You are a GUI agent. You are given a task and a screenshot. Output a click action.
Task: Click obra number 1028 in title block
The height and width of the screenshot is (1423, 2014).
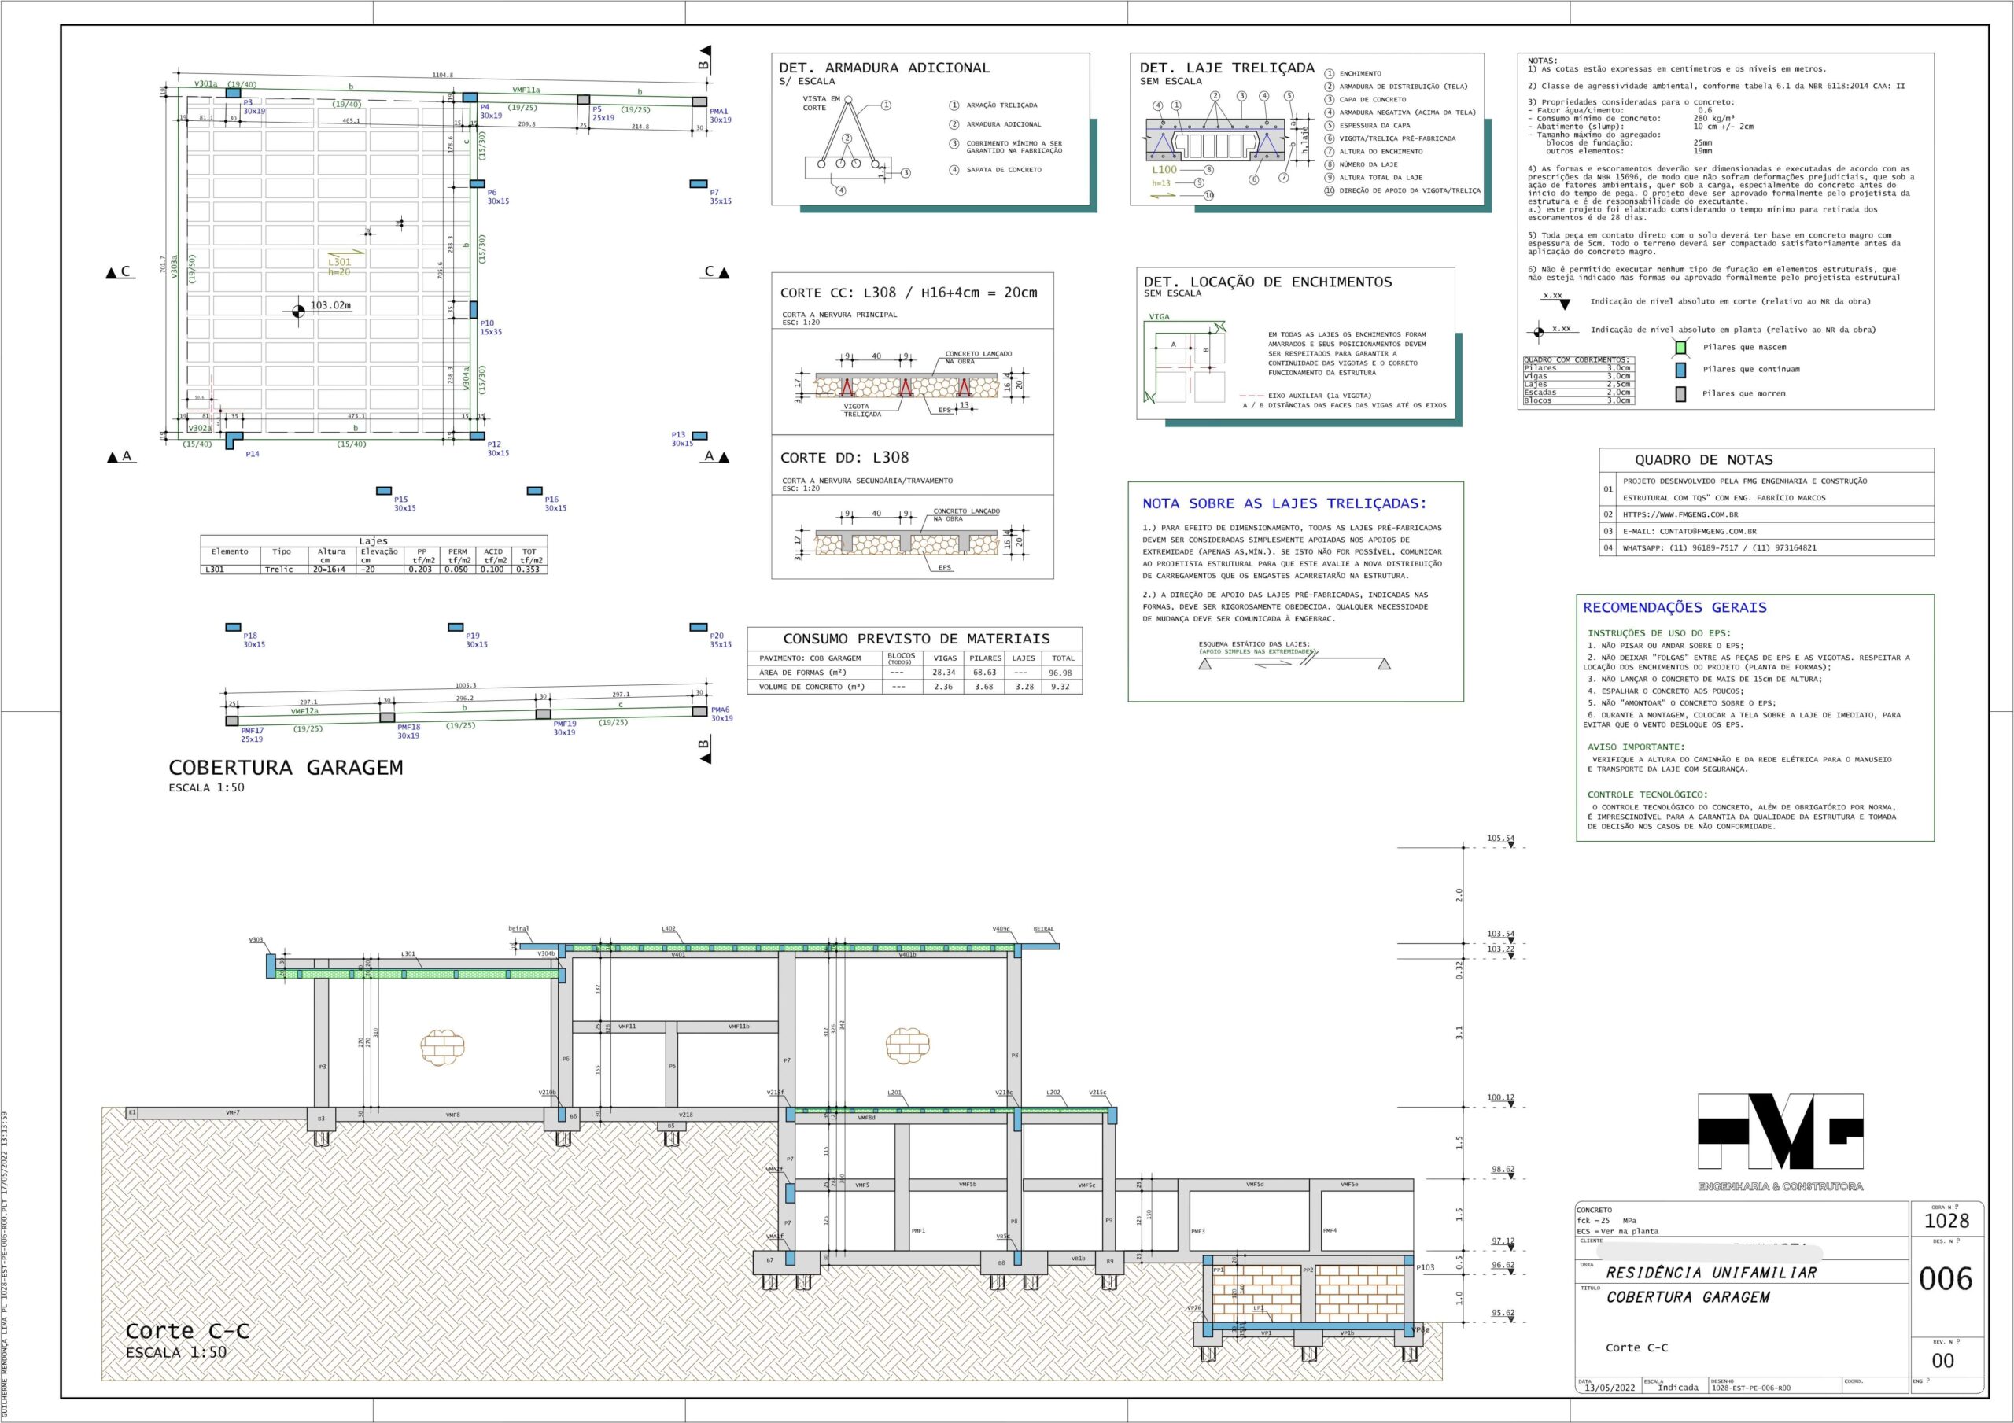pyautogui.click(x=1946, y=1221)
